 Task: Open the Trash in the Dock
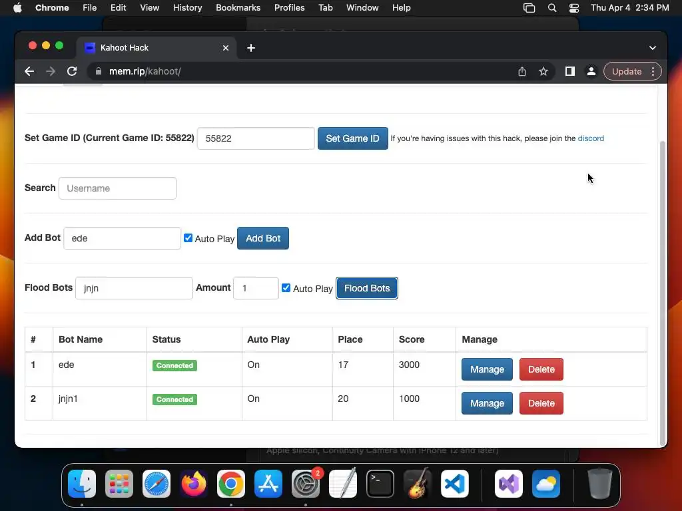pyautogui.click(x=600, y=484)
